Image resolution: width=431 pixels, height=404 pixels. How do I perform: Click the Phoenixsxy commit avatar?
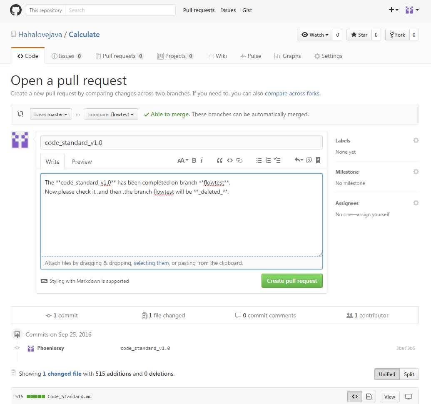(x=31, y=349)
